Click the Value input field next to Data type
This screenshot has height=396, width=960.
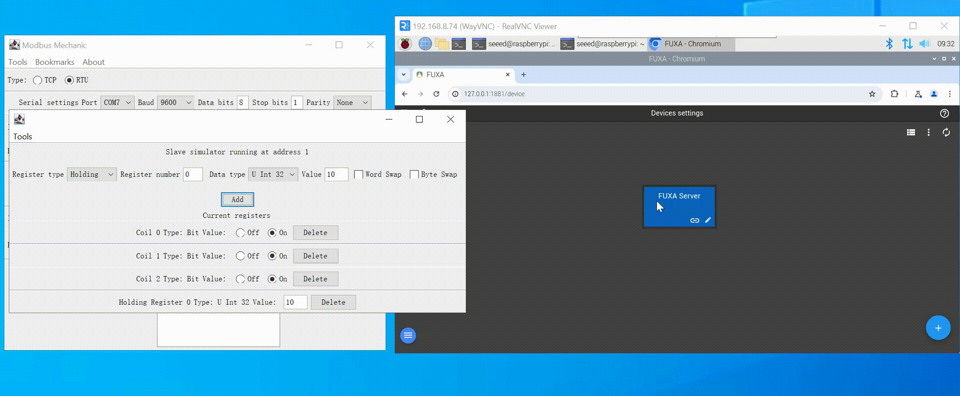pos(336,174)
